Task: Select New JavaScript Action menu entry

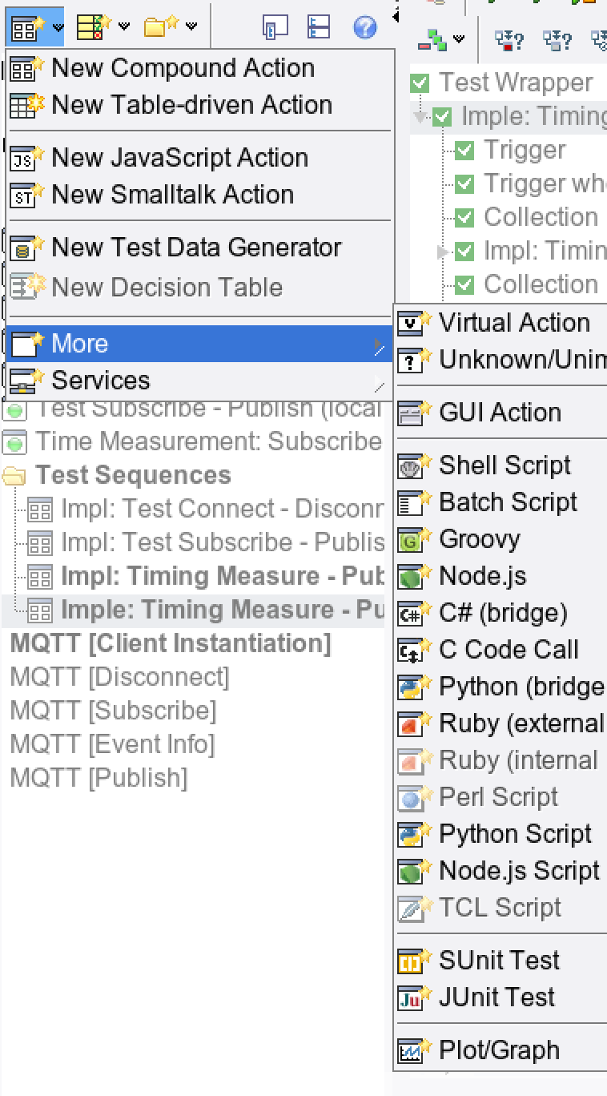Action: [179, 158]
